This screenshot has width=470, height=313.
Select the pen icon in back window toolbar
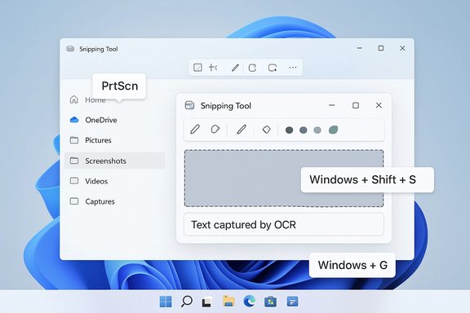235,68
